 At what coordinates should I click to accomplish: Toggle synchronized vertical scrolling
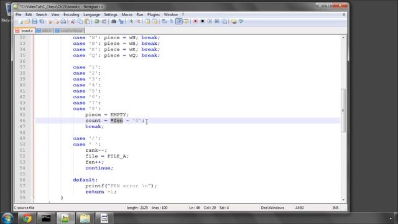pyautogui.click(x=147, y=22)
